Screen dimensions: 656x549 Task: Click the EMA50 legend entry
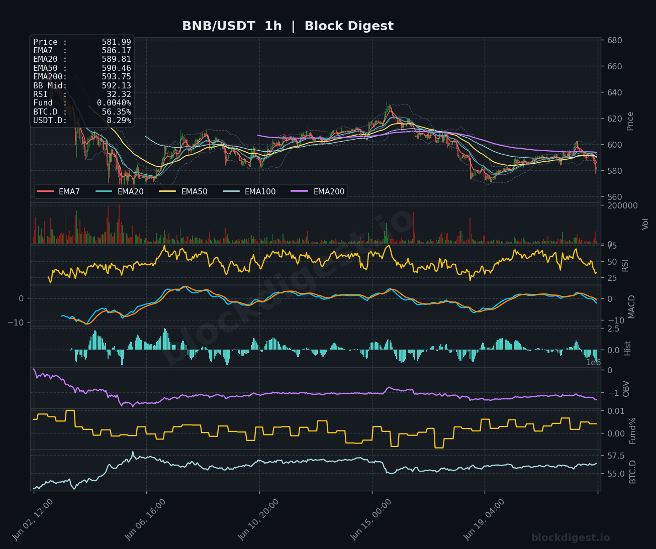183,191
